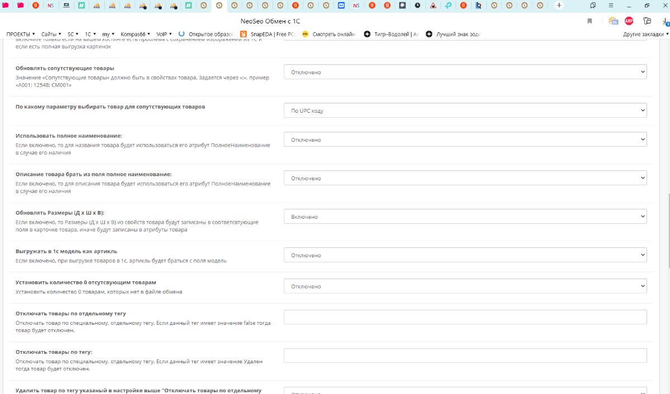The height and width of the screenshot is (394, 670).
Task: Click the label По какому параметру выбирать товар
Action: pos(110,106)
